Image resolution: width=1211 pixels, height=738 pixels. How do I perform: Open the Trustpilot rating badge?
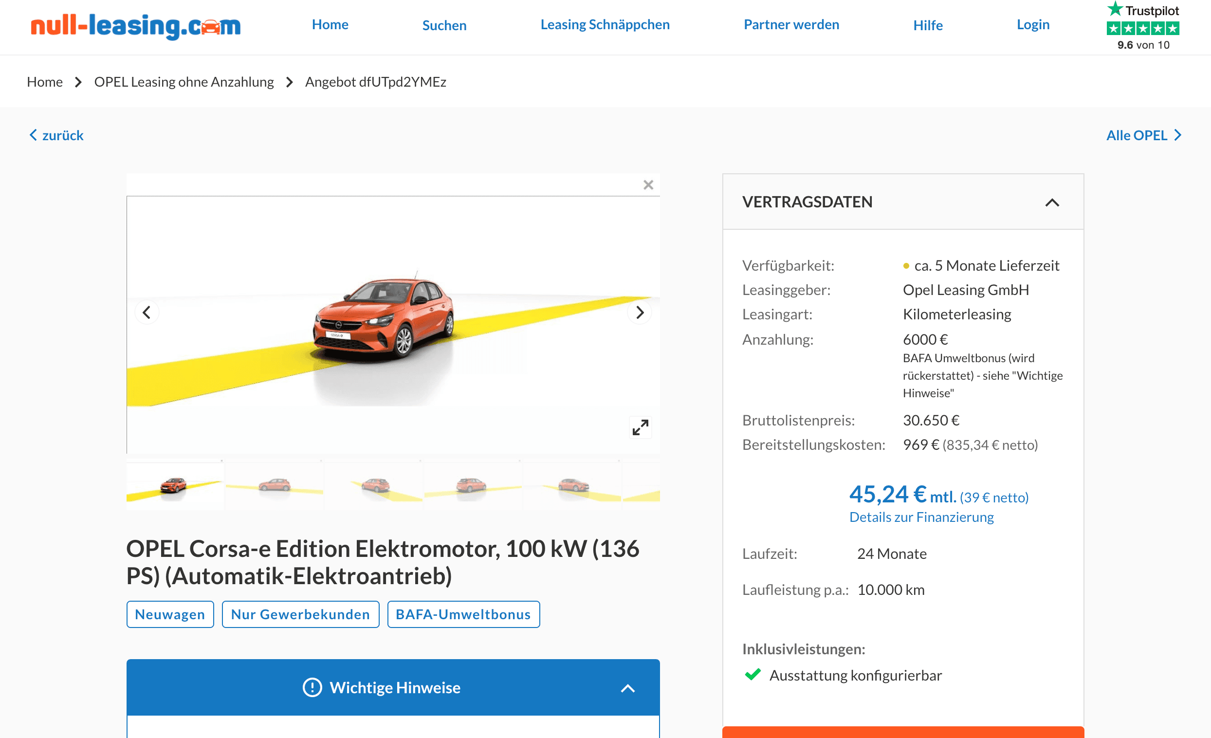[x=1143, y=26]
